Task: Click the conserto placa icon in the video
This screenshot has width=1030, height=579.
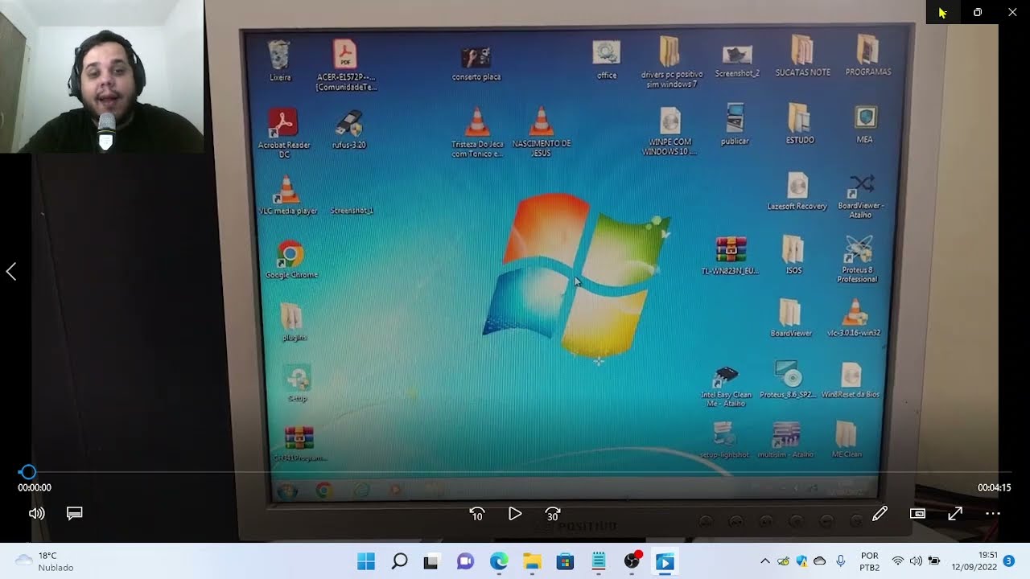Action: tap(476, 64)
